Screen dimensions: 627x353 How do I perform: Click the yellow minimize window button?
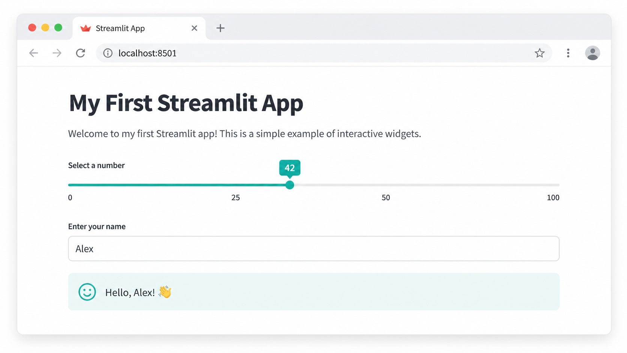coord(45,28)
